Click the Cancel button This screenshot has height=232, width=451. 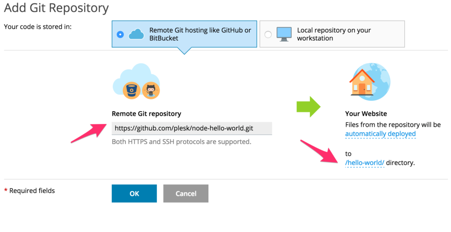tap(186, 193)
